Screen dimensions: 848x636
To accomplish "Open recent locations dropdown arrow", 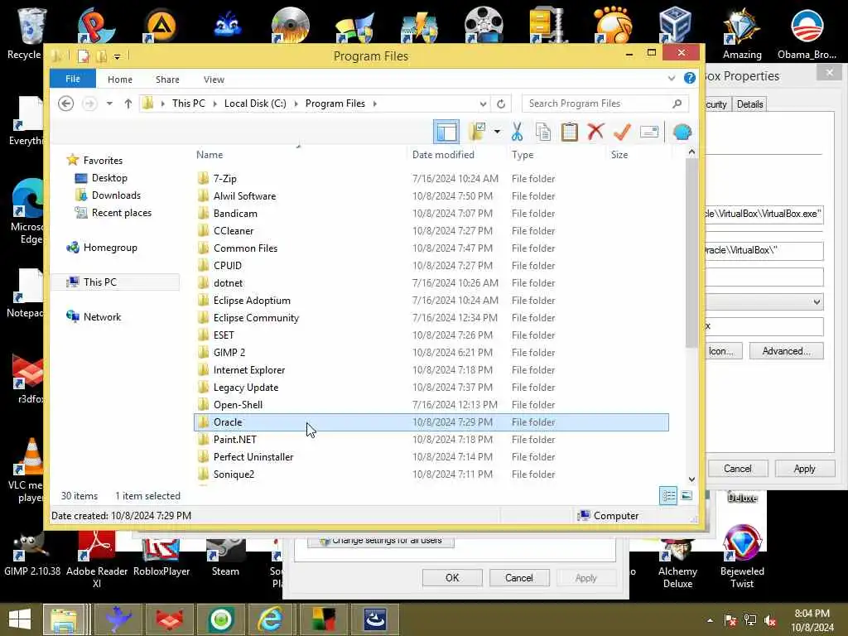I will (x=109, y=104).
